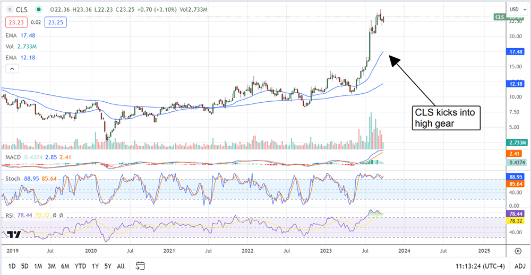Show All time range data
Image resolution: width=531 pixels, height=275 pixels.
click(121, 265)
